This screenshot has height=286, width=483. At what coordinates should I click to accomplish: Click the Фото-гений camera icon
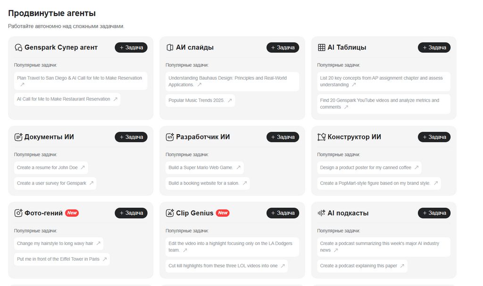tap(18, 213)
